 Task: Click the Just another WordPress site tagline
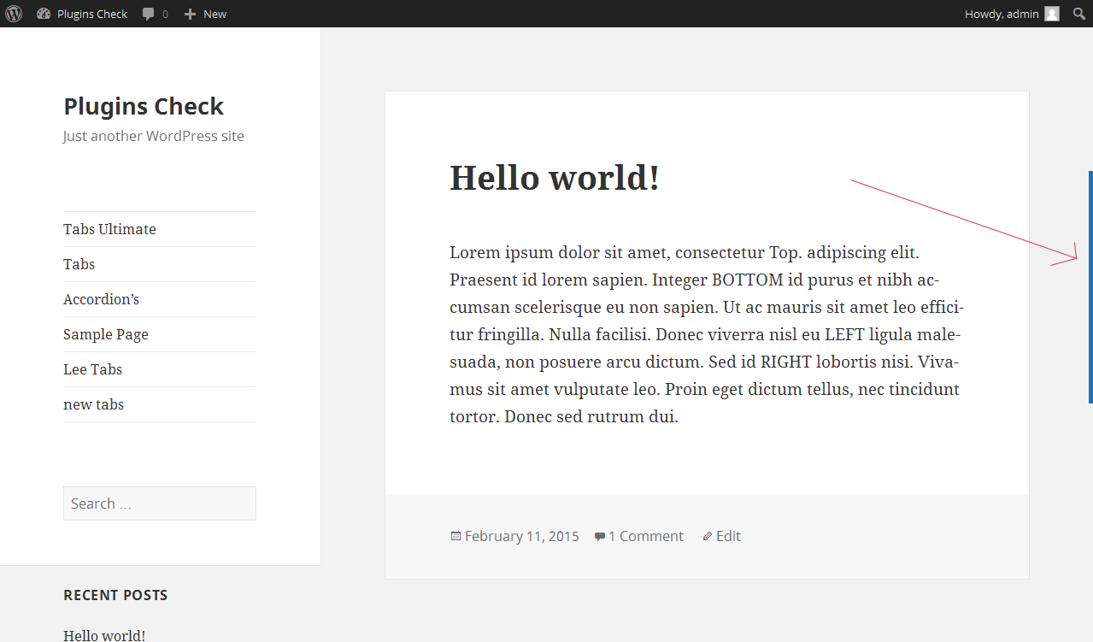tap(154, 136)
